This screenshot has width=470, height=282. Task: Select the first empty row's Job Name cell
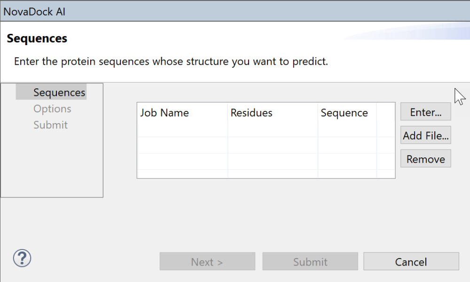(x=182, y=129)
